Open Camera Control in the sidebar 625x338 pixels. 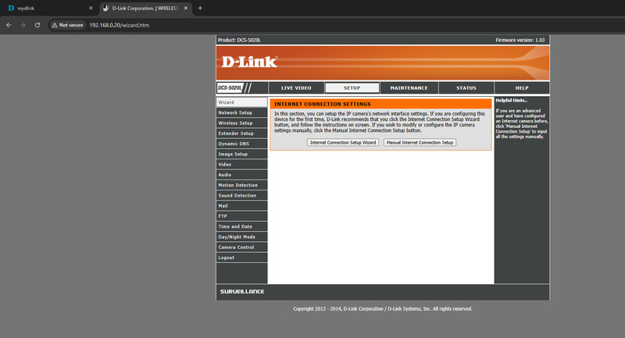[241, 247]
